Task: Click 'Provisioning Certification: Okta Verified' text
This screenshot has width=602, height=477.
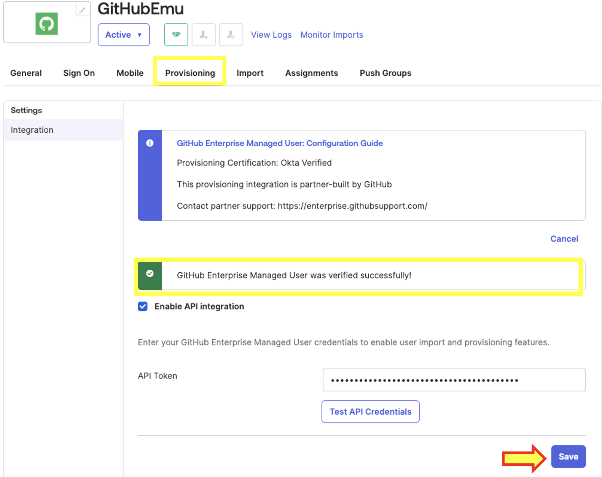Action: pos(254,163)
